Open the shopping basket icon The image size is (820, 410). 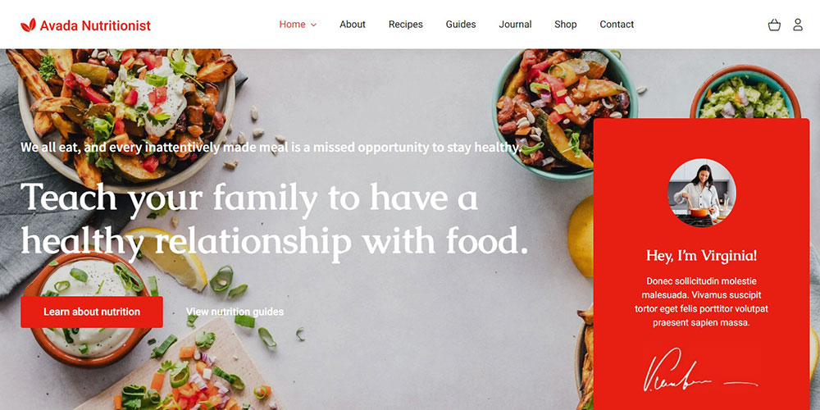[774, 25]
